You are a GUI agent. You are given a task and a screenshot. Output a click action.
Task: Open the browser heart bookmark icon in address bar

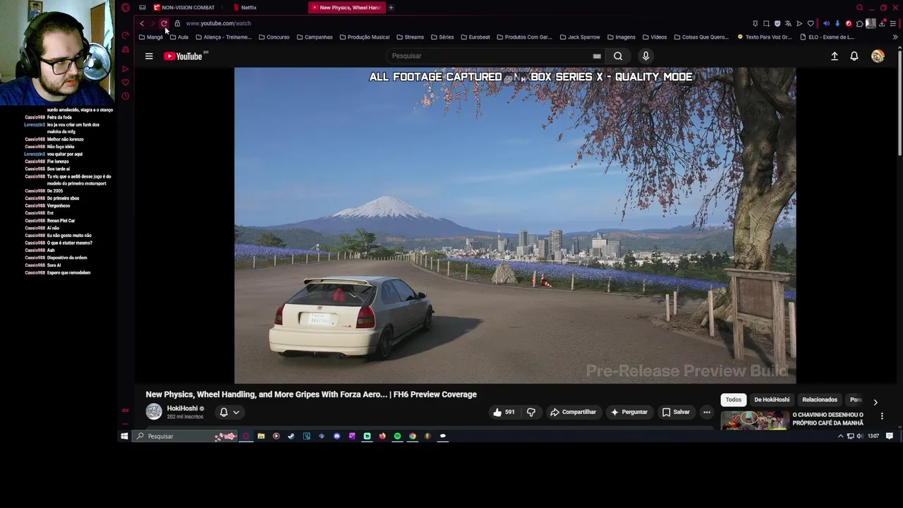pyautogui.click(x=811, y=23)
